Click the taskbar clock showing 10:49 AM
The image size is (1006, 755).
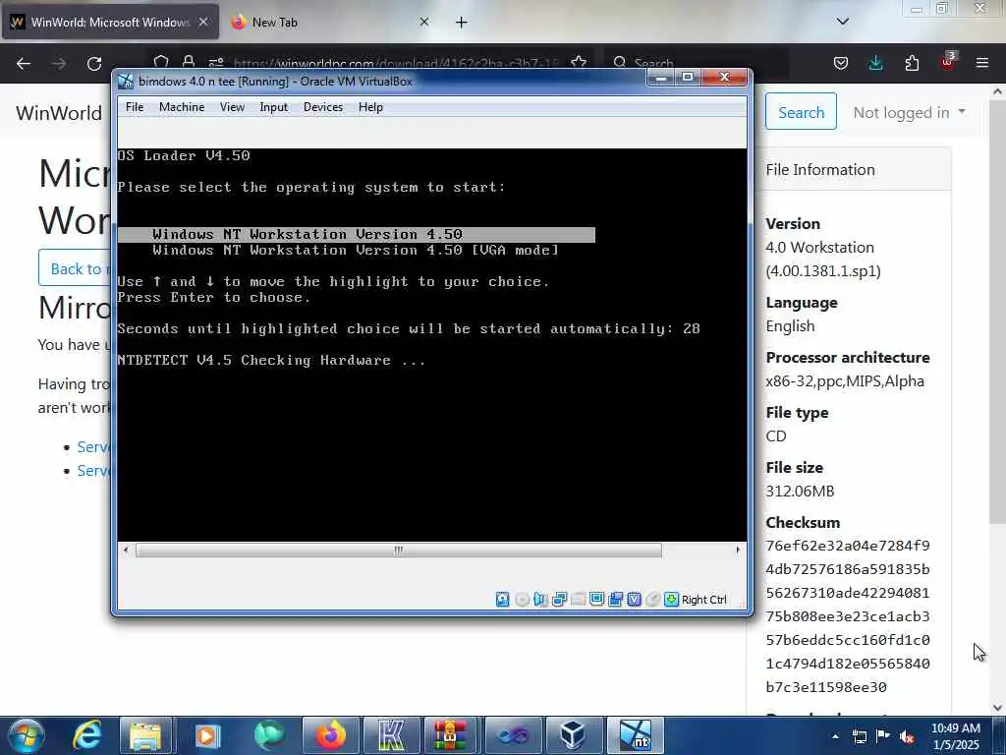(956, 736)
